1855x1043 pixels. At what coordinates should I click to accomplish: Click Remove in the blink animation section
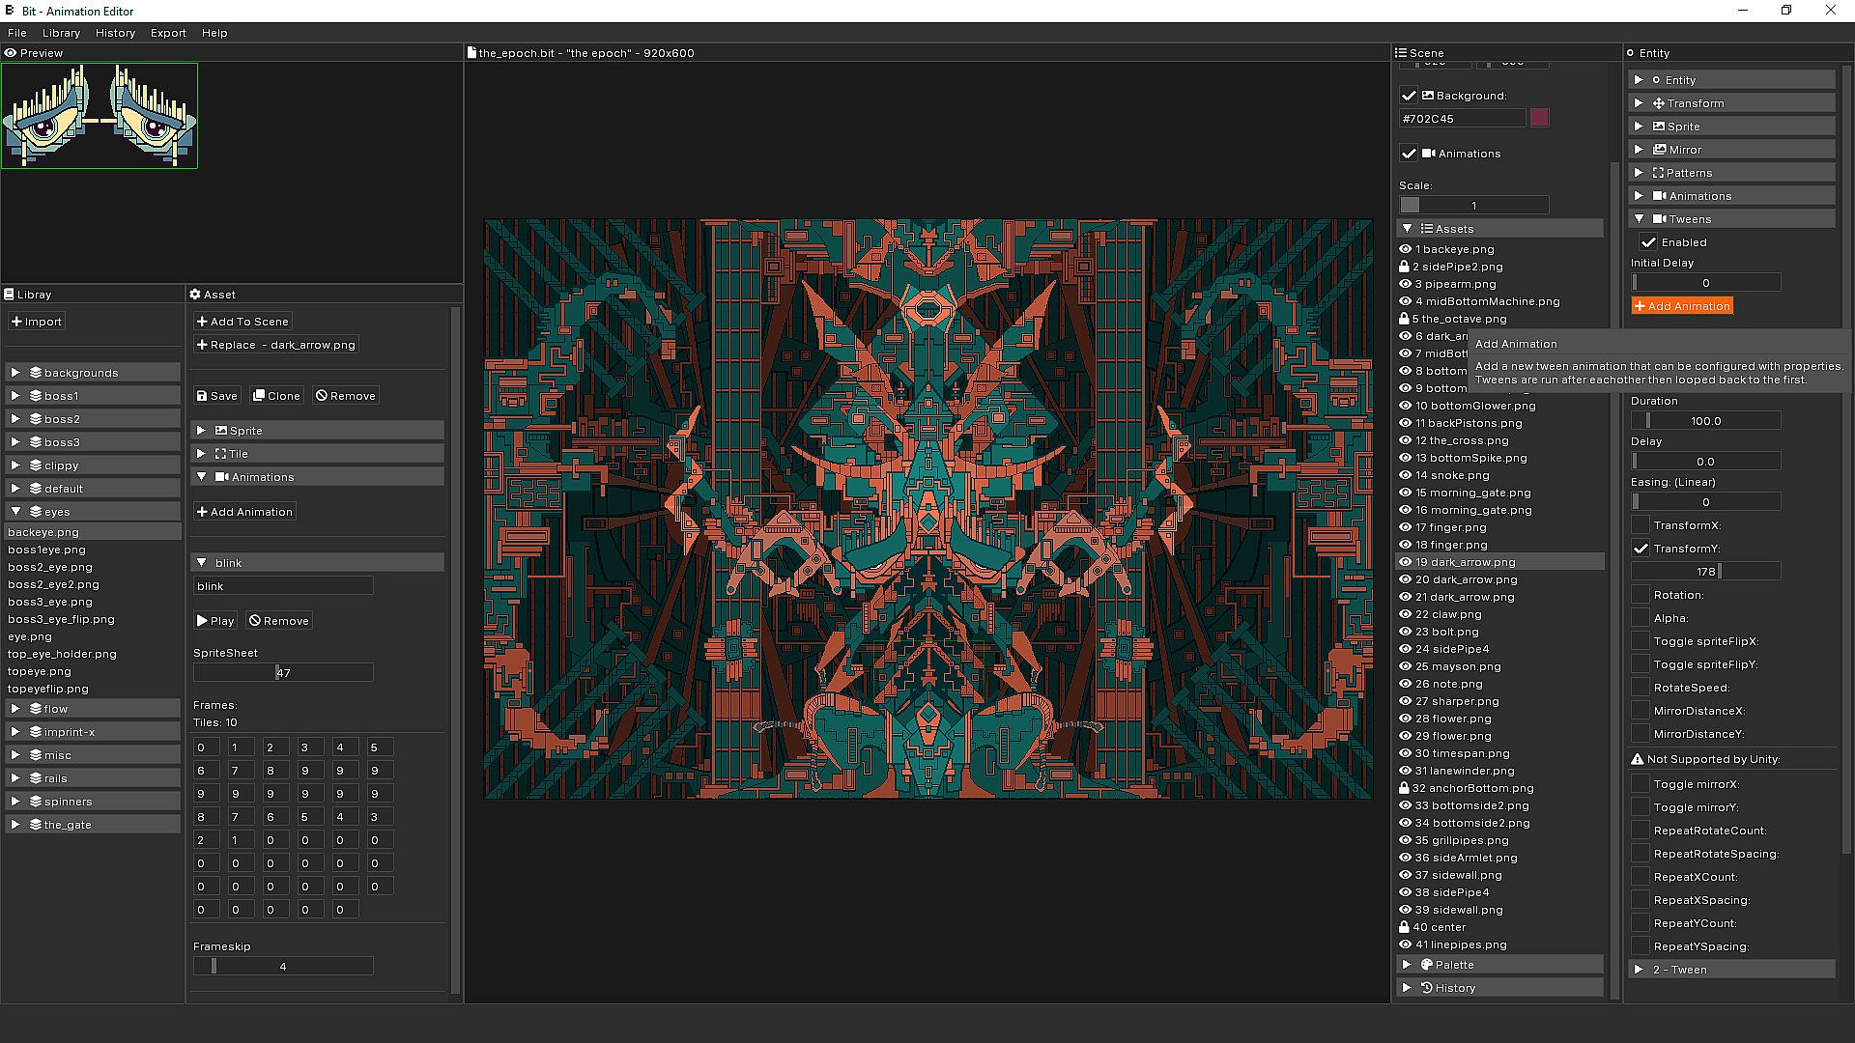coord(278,621)
